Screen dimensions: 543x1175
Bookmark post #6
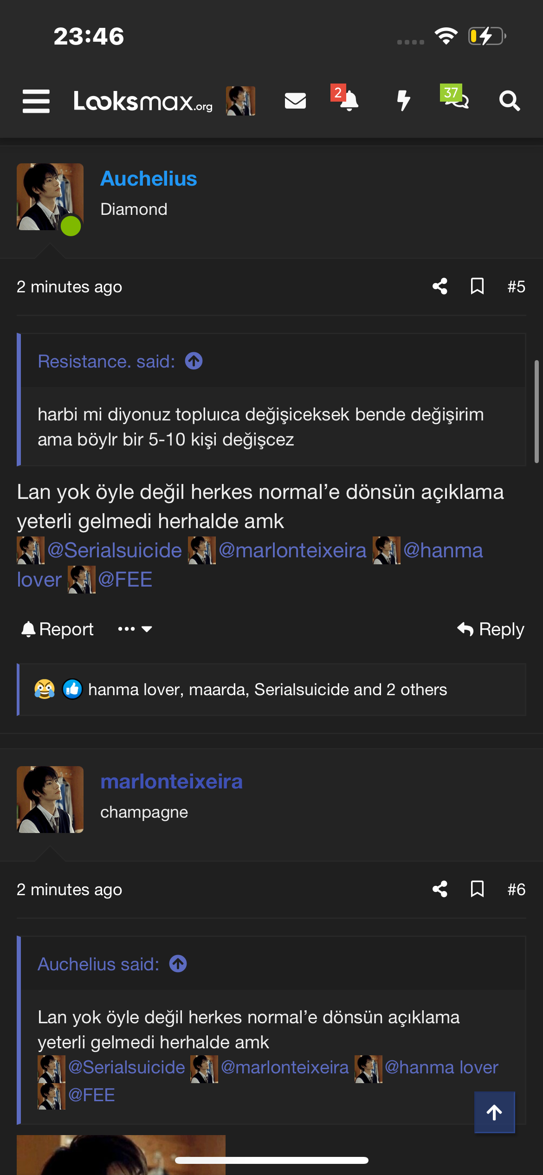click(477, 889)
